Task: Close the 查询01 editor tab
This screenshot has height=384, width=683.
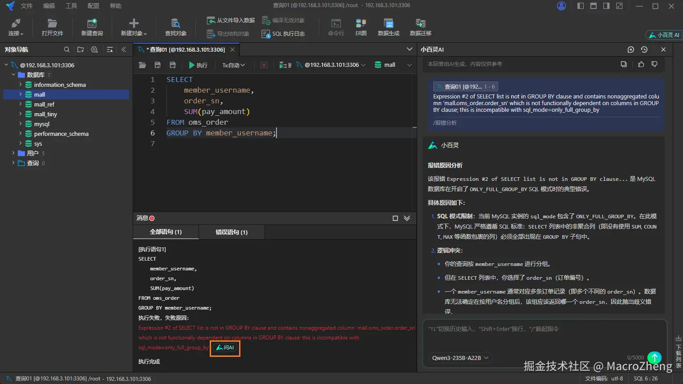Action: pyautogui.click(x=232, y=49)
